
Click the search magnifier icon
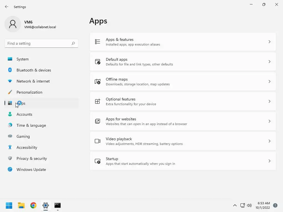[73, 43]
